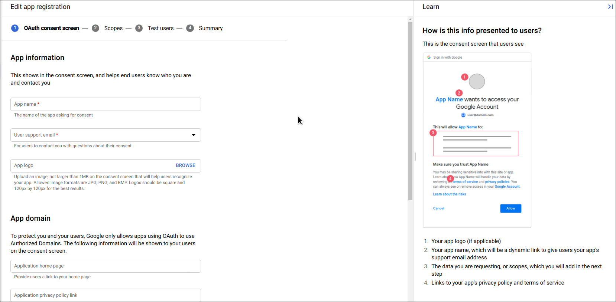Click Cancel in the consent preview
The height and width of the screenshot is (302, 616).
pyautogui.click(x=438, y=209)
